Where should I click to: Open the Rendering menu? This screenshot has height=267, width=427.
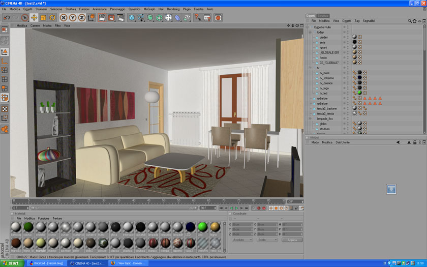click(173, 9)
